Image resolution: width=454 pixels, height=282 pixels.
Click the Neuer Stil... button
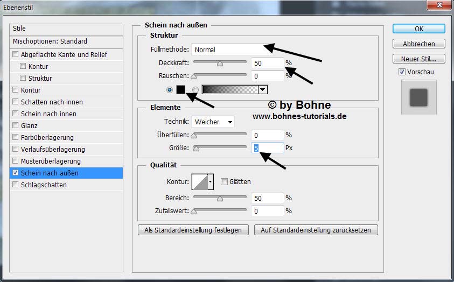pyautogui.click(x=418, y=59)
